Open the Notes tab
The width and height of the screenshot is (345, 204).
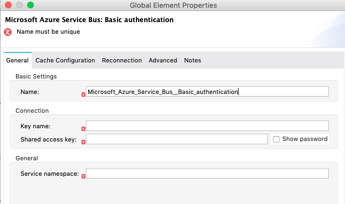coord(192,60)
